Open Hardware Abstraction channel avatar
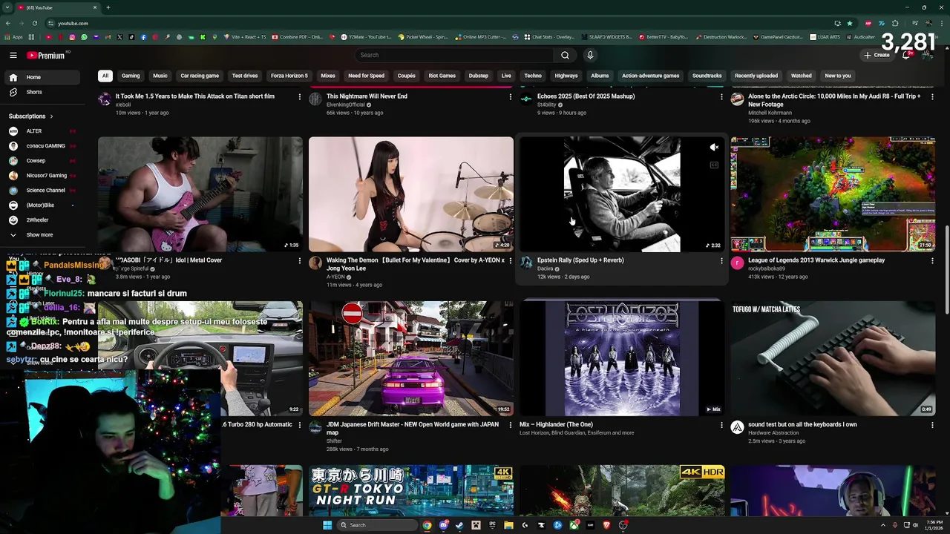950x534 pixels. tap(737, 427)
